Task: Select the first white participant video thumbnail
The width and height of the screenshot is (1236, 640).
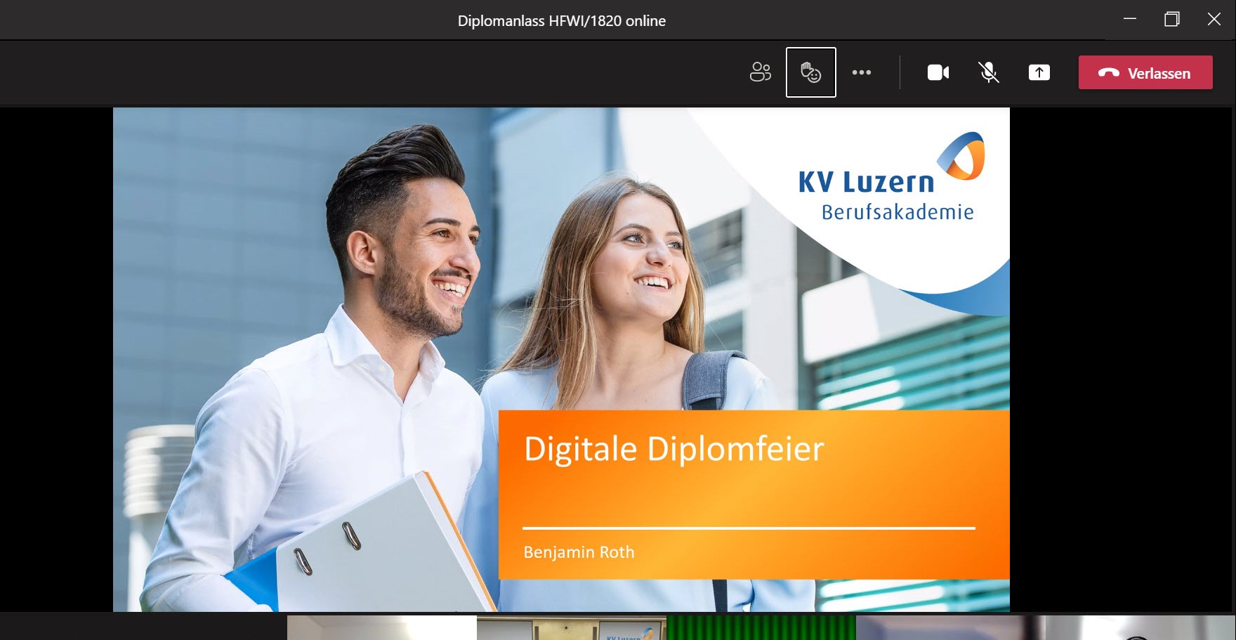Action: pyautogui.click(x=382, y=628)
